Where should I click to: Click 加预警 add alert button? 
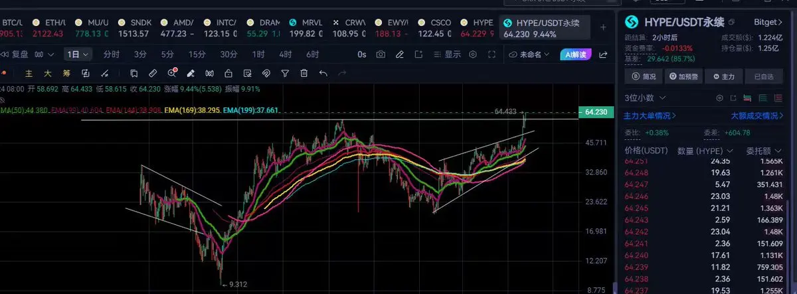pyautogui.click(x=683, y=76)
